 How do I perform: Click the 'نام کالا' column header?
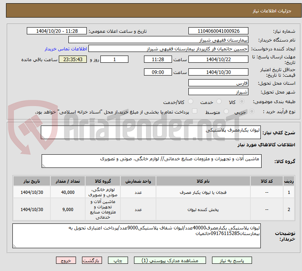(203, 181)
